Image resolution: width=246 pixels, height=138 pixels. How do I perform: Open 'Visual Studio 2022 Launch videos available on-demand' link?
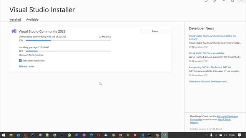tap(213, 38)
